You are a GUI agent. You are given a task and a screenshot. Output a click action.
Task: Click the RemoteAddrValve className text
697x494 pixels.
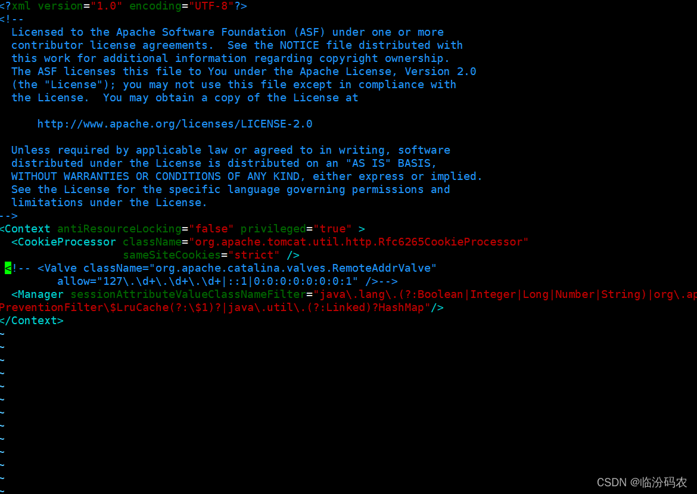point(293,268)
